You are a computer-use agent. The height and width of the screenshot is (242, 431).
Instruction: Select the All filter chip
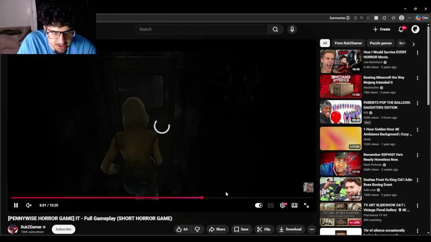(325, 43)
